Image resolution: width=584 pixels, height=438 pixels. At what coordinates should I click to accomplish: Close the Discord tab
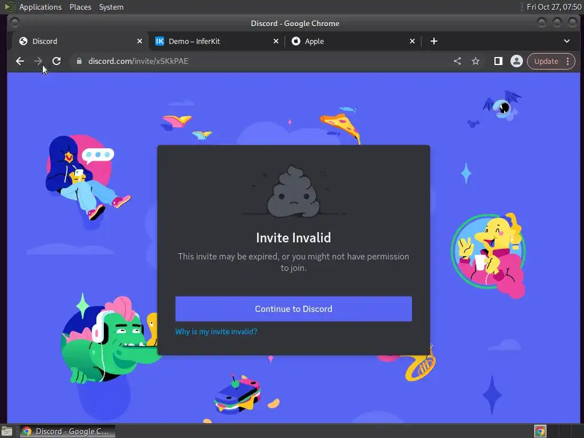coord(140,41)
